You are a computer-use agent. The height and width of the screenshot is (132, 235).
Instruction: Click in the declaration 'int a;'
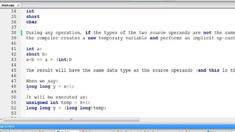(34, 49)
